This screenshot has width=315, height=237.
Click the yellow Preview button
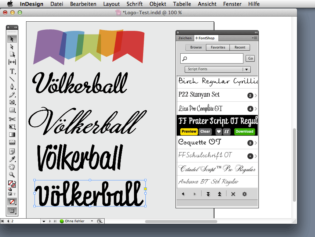point(189,132)
